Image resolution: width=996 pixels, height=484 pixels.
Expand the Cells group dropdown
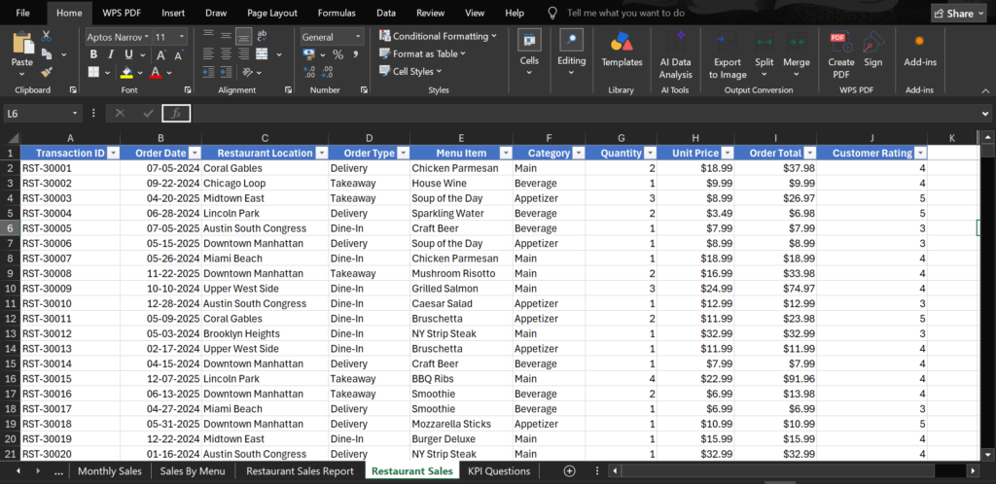(x=529, y=72)
